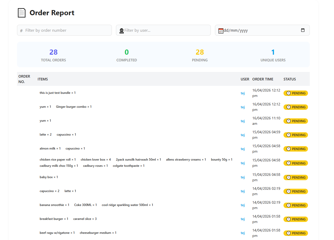Click the user avatar icon in user filter

(x=122, y=31)
